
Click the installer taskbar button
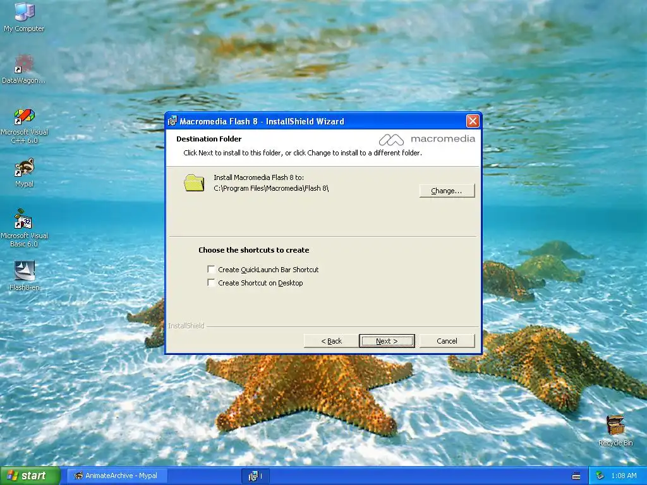pyautogui.click(x=255, y=476)
